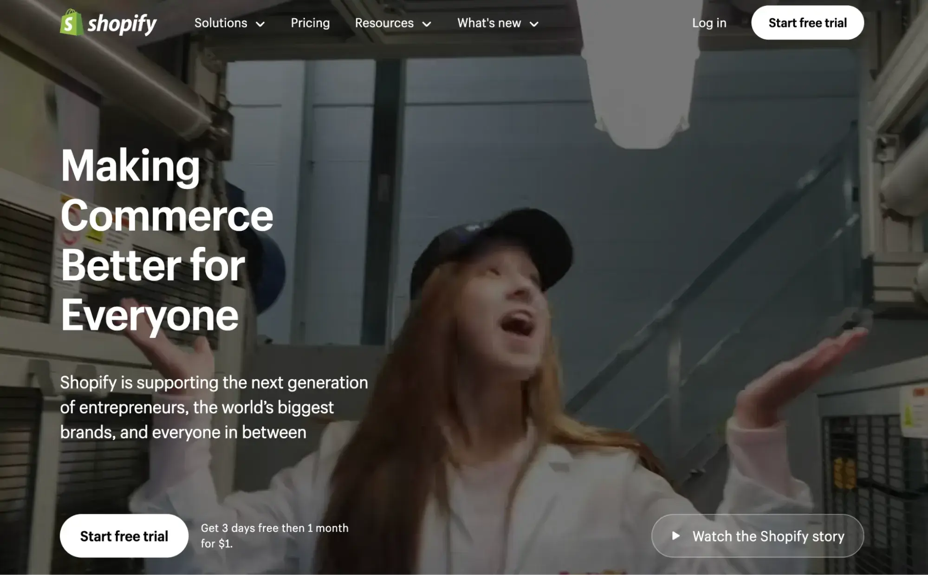Click the Log in link

[x=709, y=23]
